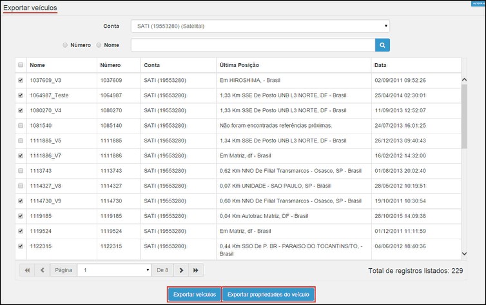Uncheck the 1111886_V7 row checkbox
Screen dimensions: 486x305
21,155
